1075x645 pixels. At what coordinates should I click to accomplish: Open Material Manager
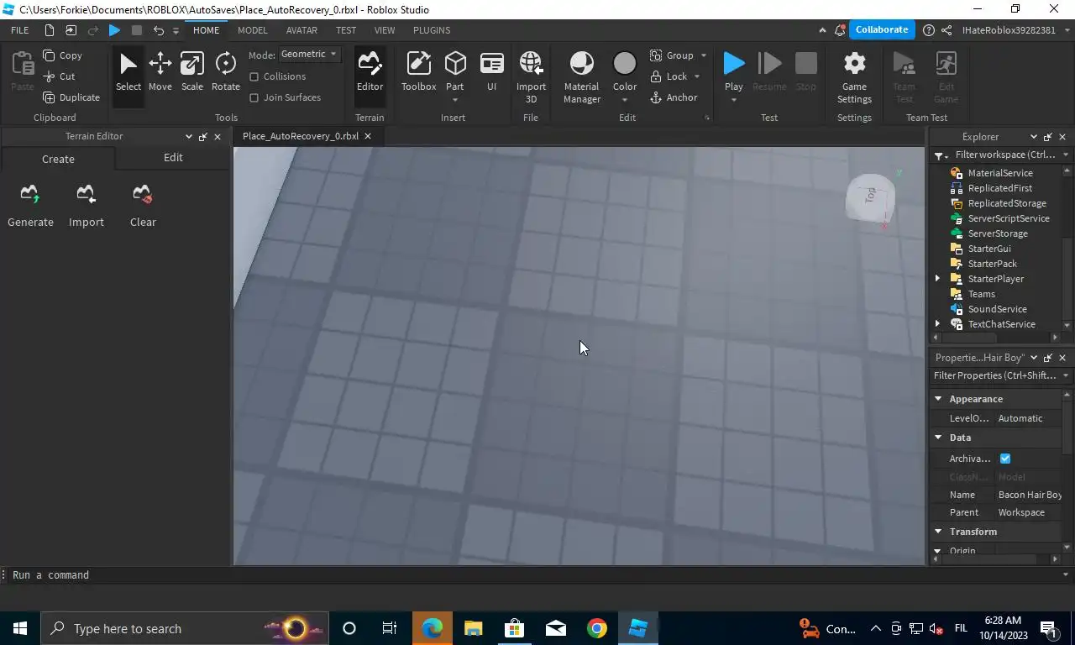point(581,77)
